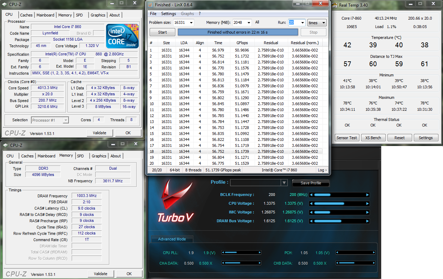
Task: Click the 8 threads entry in LinX status bar
Action: [x=194, y=170]
